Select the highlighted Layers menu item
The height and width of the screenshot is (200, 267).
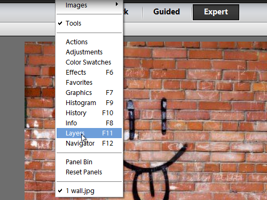coord(89,133)
